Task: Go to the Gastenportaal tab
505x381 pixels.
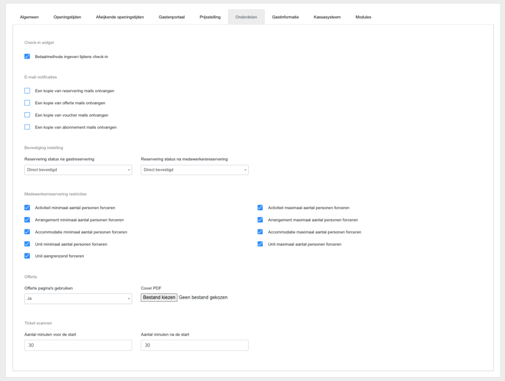Action: (172, 17)
